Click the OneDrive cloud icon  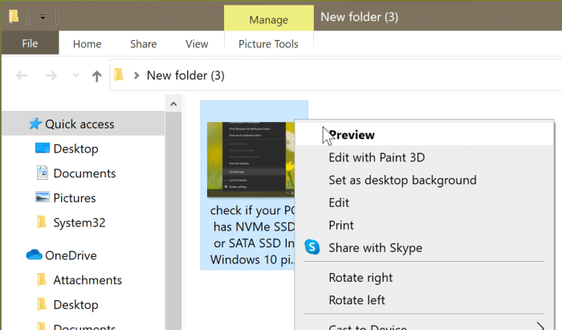click(x=34, y=255)
